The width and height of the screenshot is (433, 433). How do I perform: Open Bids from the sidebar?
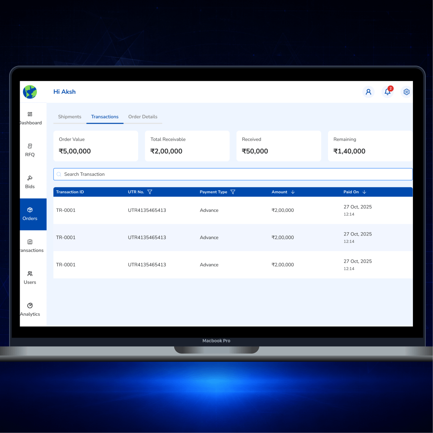click(x=30, y=182)
